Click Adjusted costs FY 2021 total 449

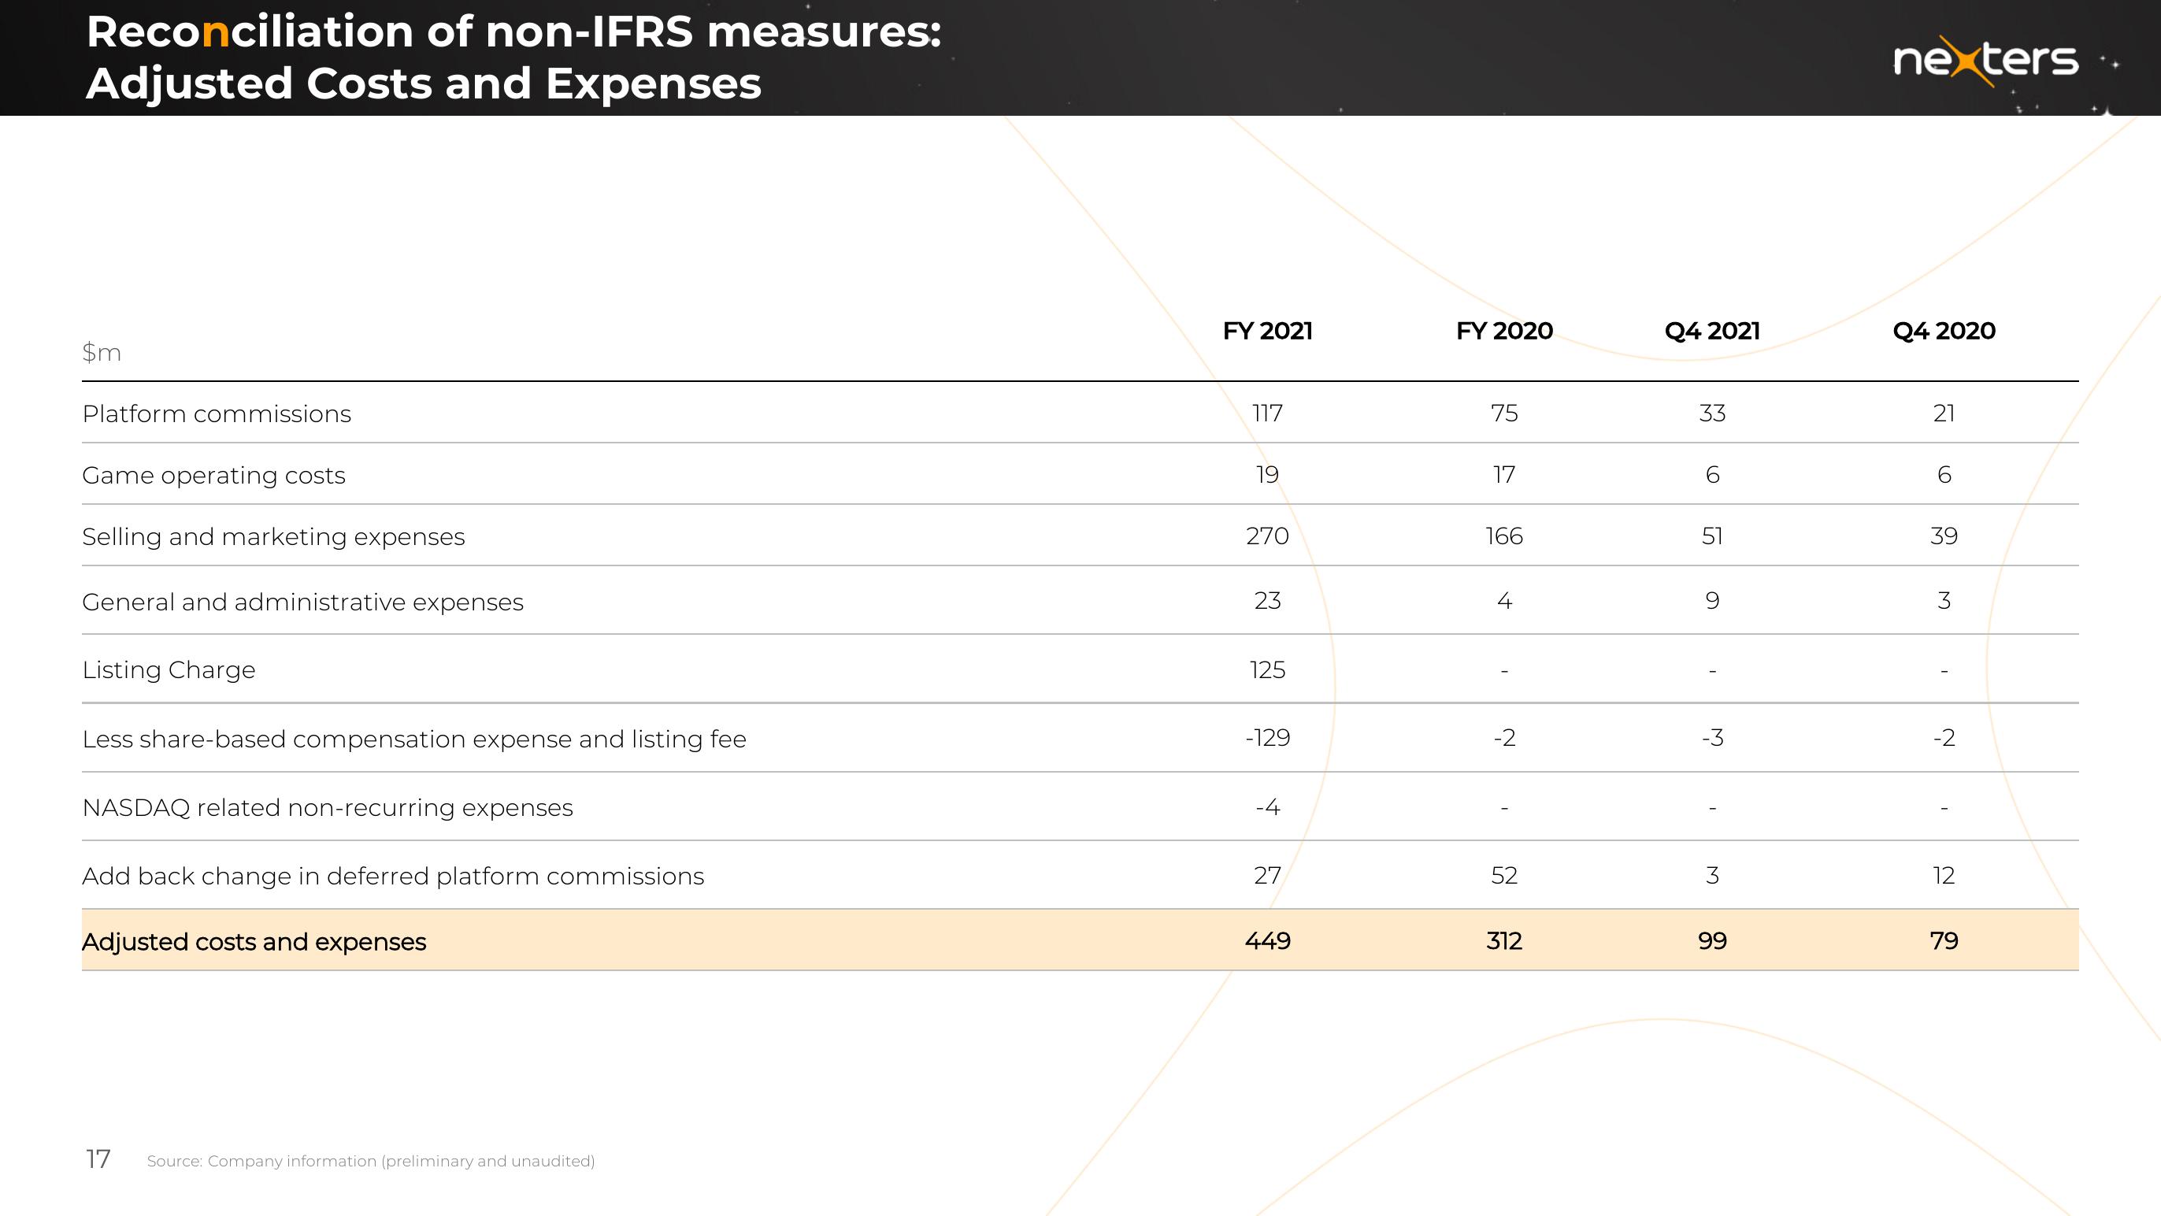pyautogui.click(x=1268, y=940)
